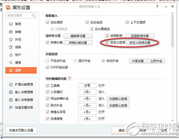Open 自定义短语设置 button

tap(140, 43)
